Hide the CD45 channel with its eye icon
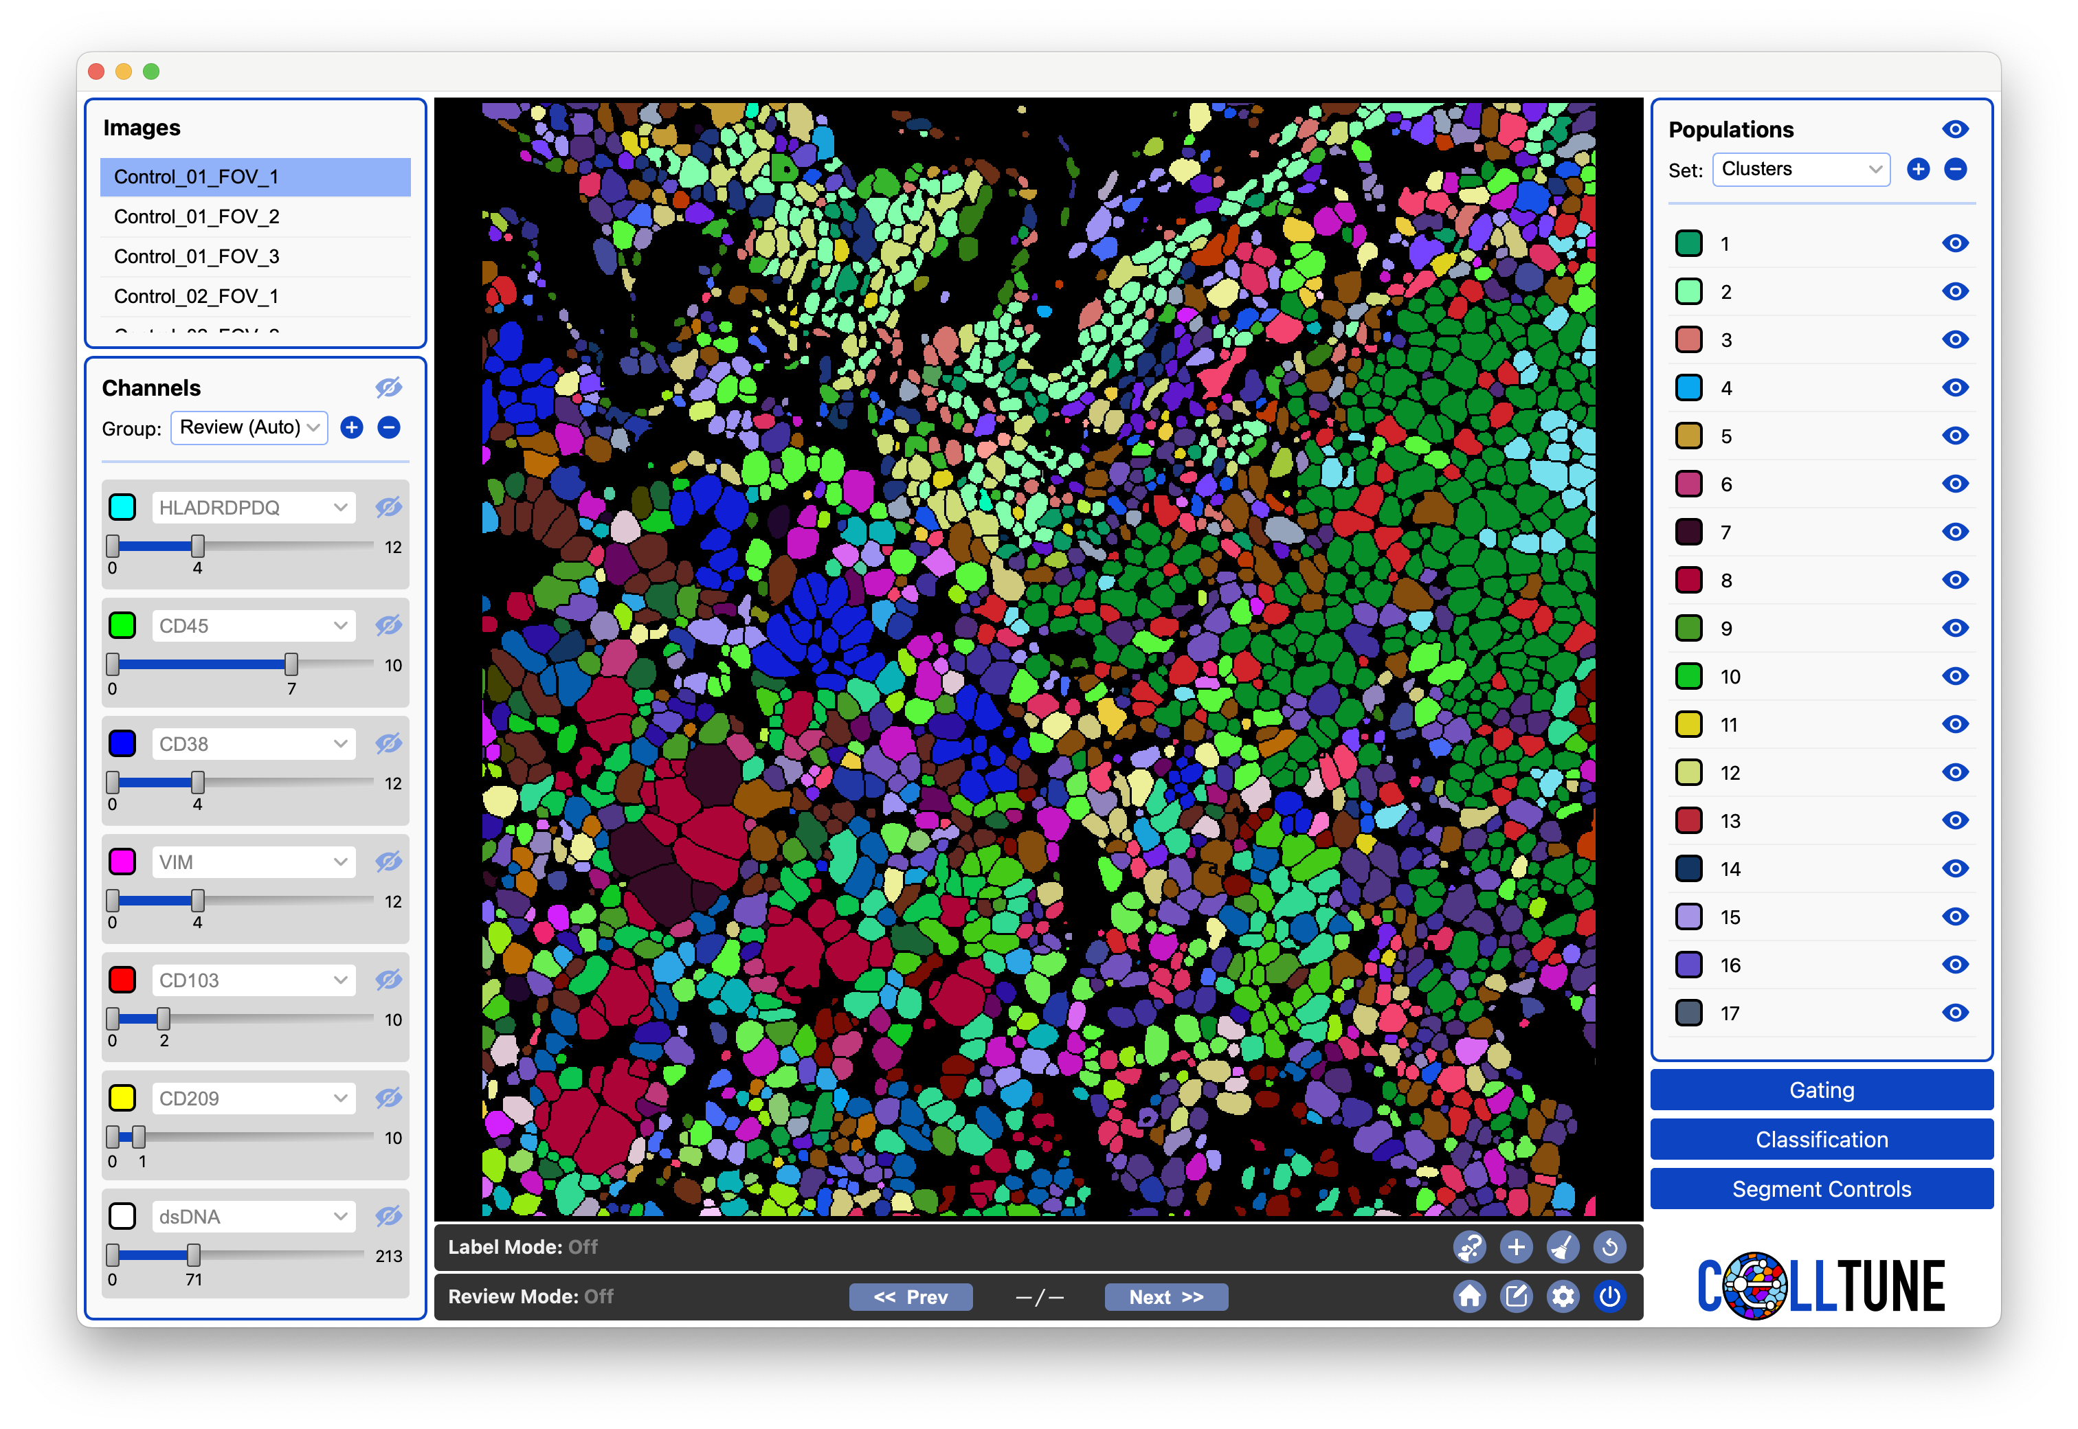2078x1429 pixels. pyautogui.click(x=388, y=625)
